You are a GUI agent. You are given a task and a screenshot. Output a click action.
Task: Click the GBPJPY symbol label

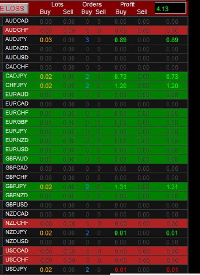(x=16, y=186)
